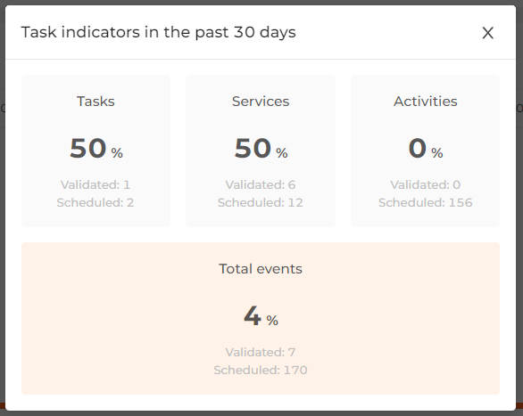The height and width of the screenshot is (416, 523).
Task: Click Activities Scheduled: 156 text
Action: [x=425, y=202]
